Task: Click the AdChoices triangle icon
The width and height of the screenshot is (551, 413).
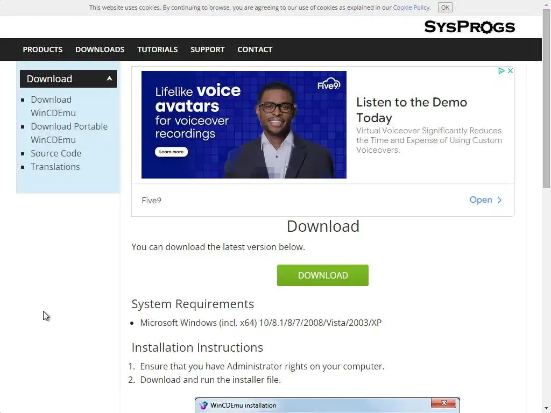Action: tap(501, 70)
